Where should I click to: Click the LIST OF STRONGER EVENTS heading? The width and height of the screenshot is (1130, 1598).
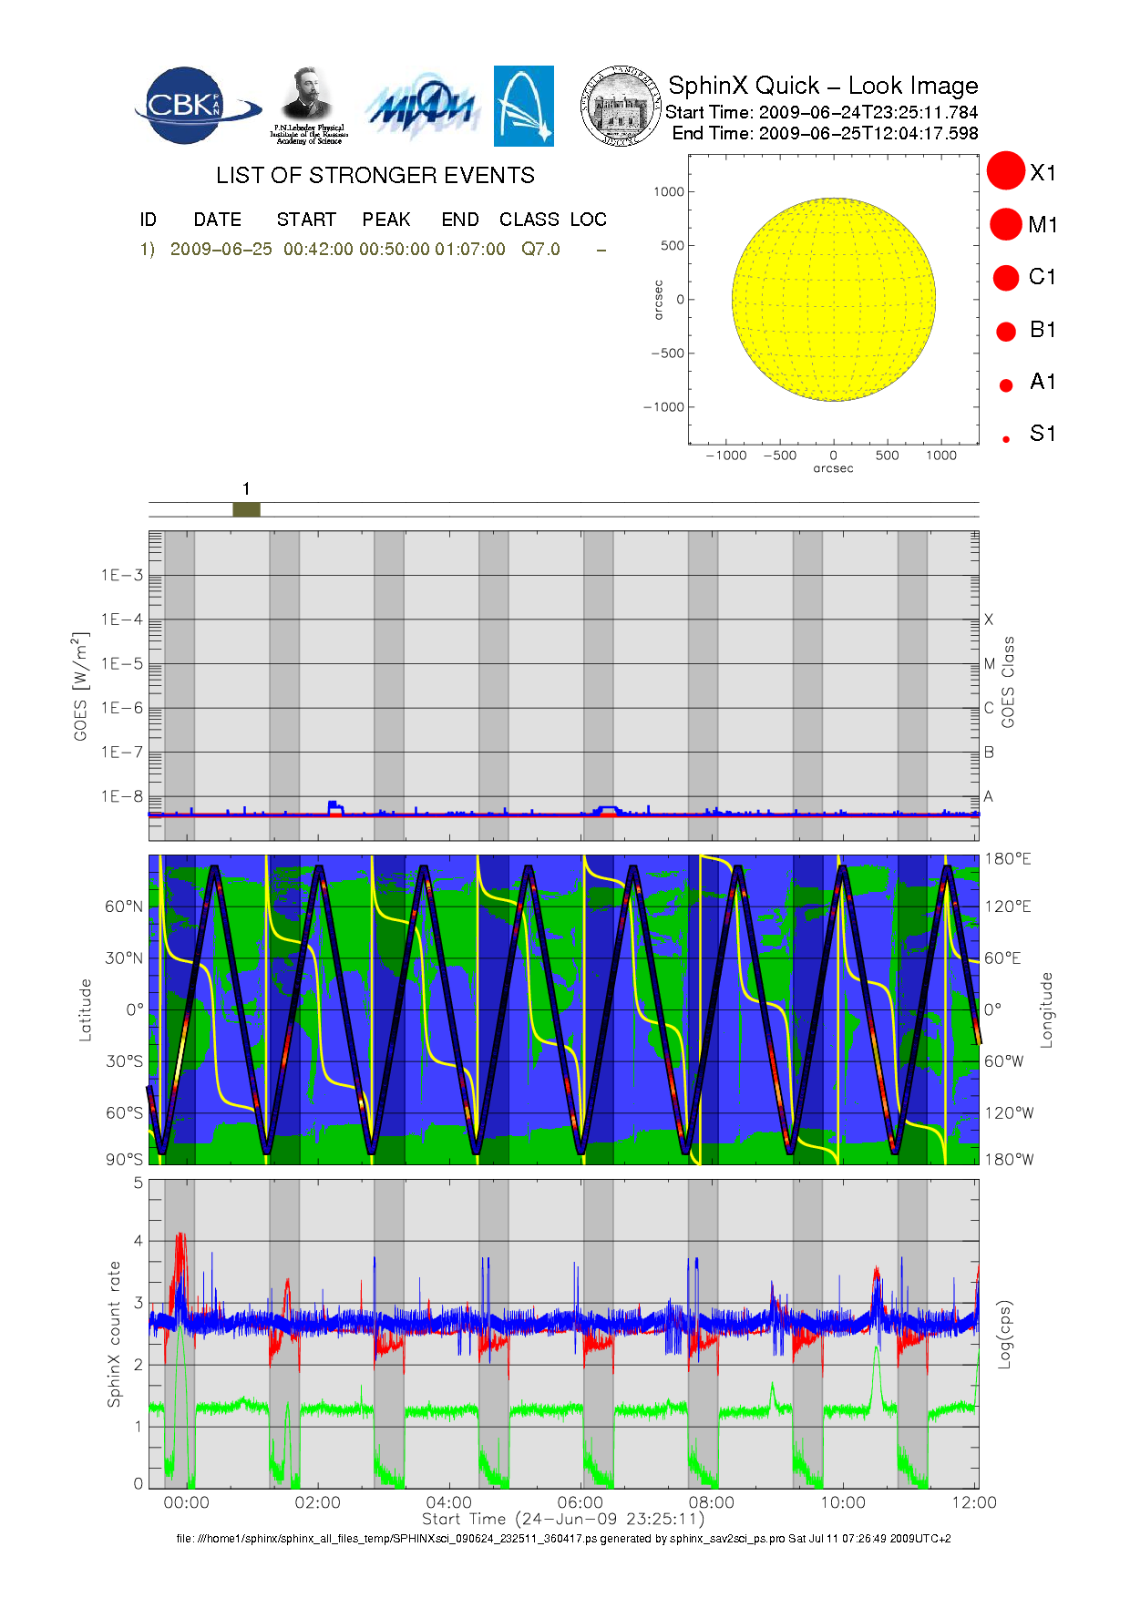click(375, 175)
